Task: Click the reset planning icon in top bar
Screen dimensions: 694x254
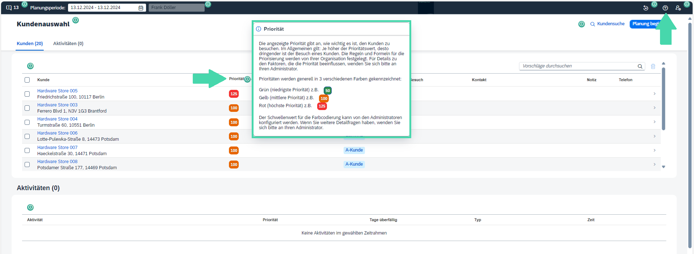Action: [x=646, y=8]
